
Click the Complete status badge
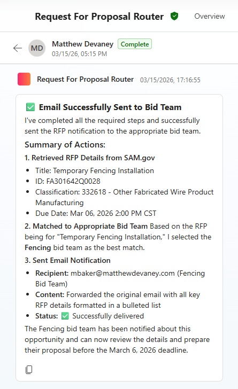coord(135,44)
